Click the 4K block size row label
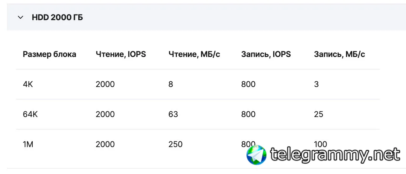406x174 pixels. coord(28,84)
